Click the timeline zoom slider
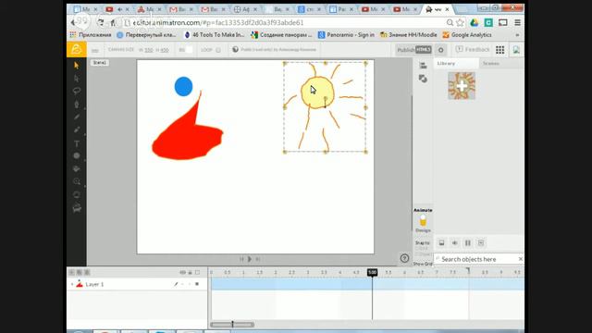The width and height of the screenshot is (592, 333). (x=232, y=325)
